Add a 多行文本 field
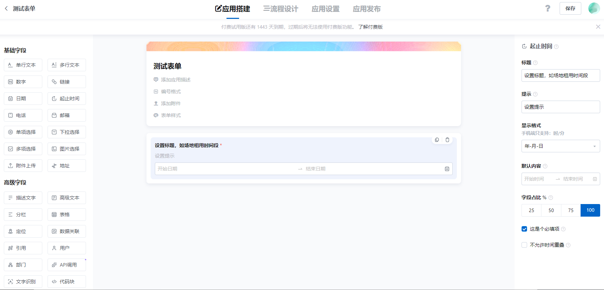 tap(67, 65)
